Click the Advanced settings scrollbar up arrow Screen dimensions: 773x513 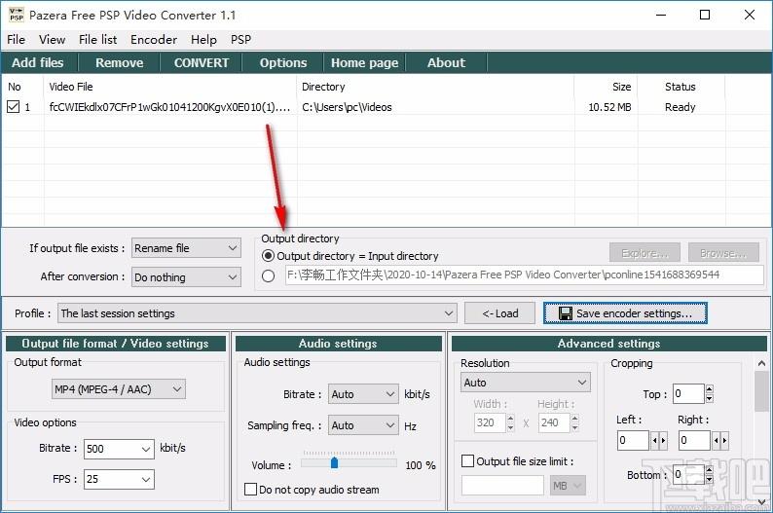click(x=761, y=363)
